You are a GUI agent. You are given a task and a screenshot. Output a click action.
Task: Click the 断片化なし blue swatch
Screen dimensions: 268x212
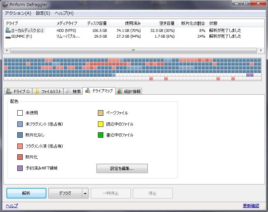pyautogui.click(x=20, y=135)
